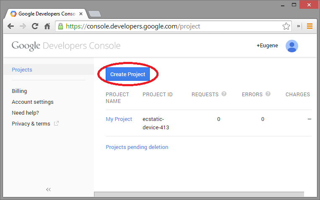
Task: Click the horizontal scrollbar at the bottom
Action: coord(199,194)
